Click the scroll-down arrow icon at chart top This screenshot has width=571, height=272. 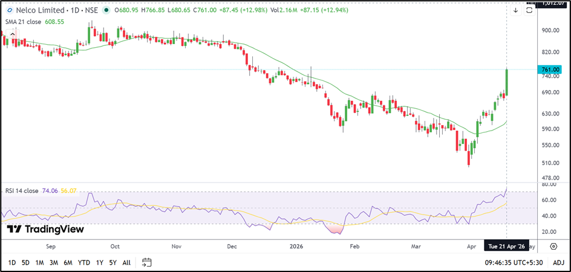pyautogui.click(x=515, y=10)
